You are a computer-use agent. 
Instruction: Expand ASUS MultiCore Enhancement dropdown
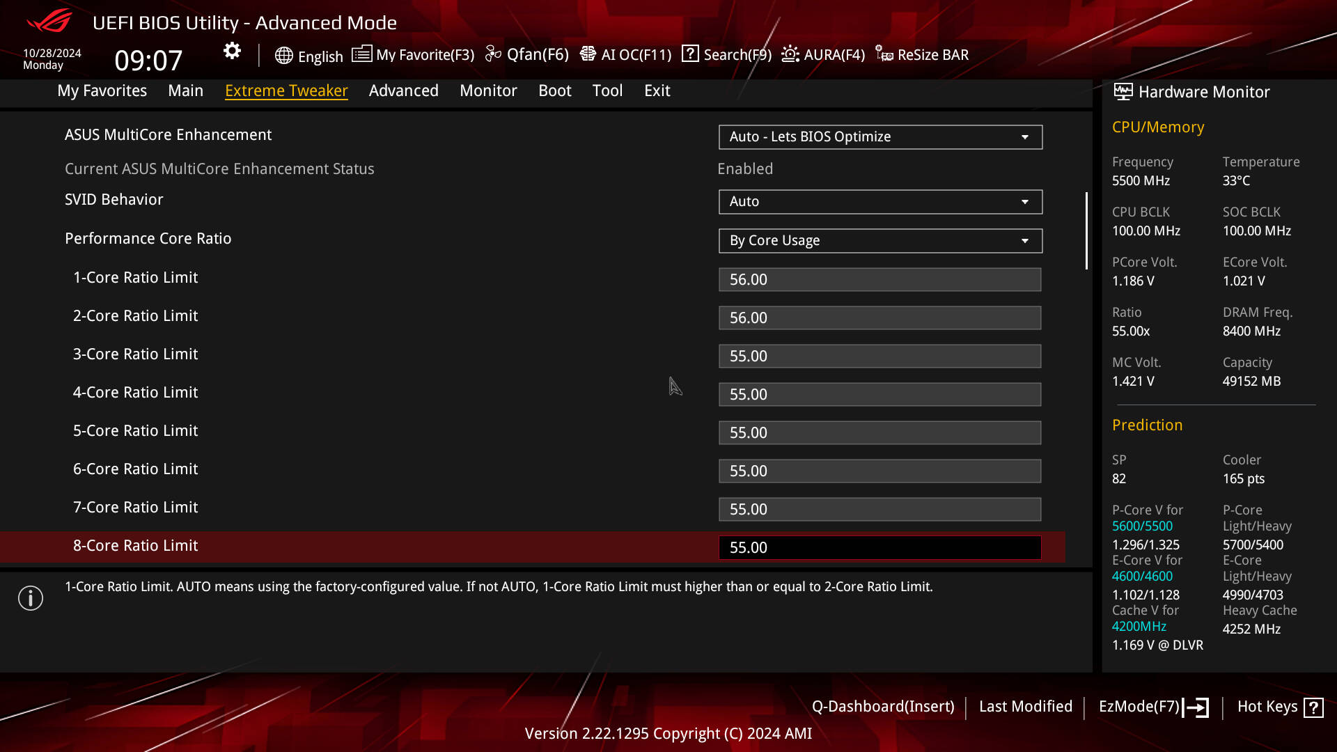pyautogui.click(x=880, y=137)
